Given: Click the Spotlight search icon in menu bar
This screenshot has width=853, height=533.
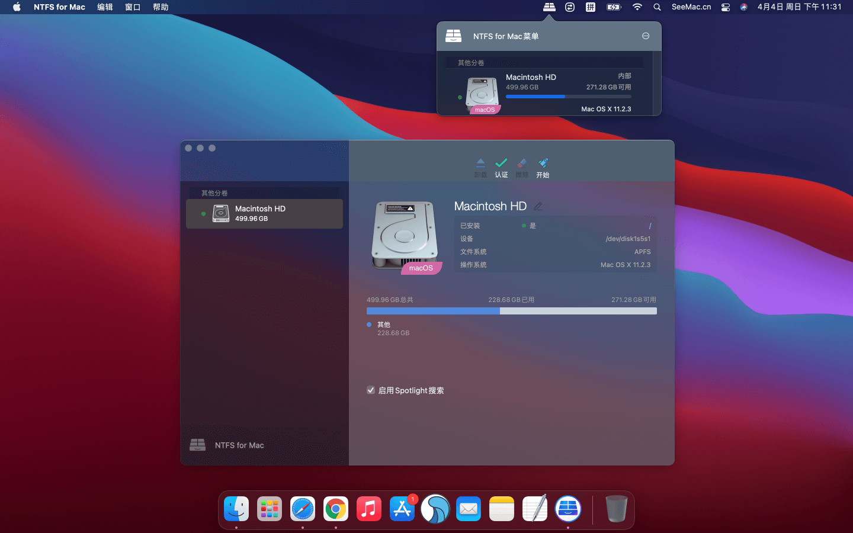Looking at the screenshot, I should pos(657,7).
